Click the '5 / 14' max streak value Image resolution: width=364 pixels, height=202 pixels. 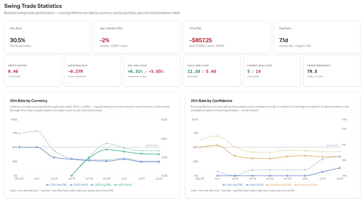254,71
